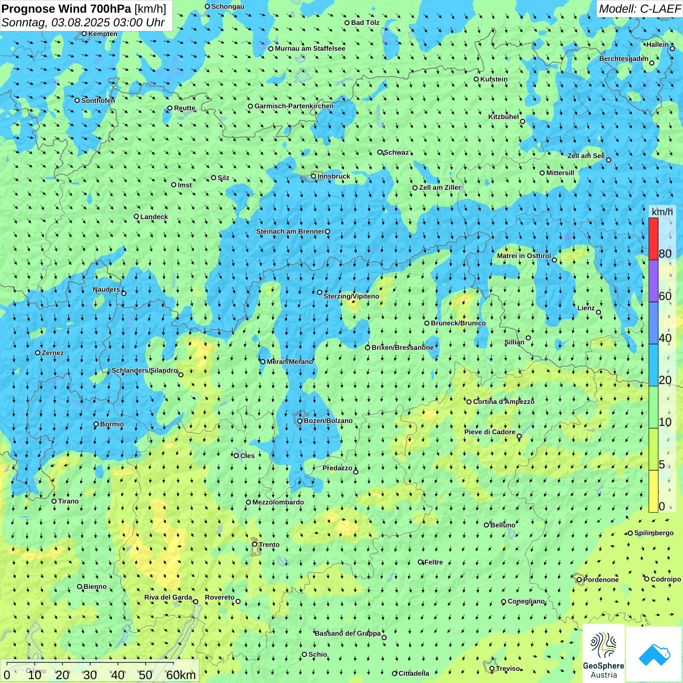Select the Steinach am Brenner label
This screenshot has width=683, height=683.
click(x=290, y=231)
